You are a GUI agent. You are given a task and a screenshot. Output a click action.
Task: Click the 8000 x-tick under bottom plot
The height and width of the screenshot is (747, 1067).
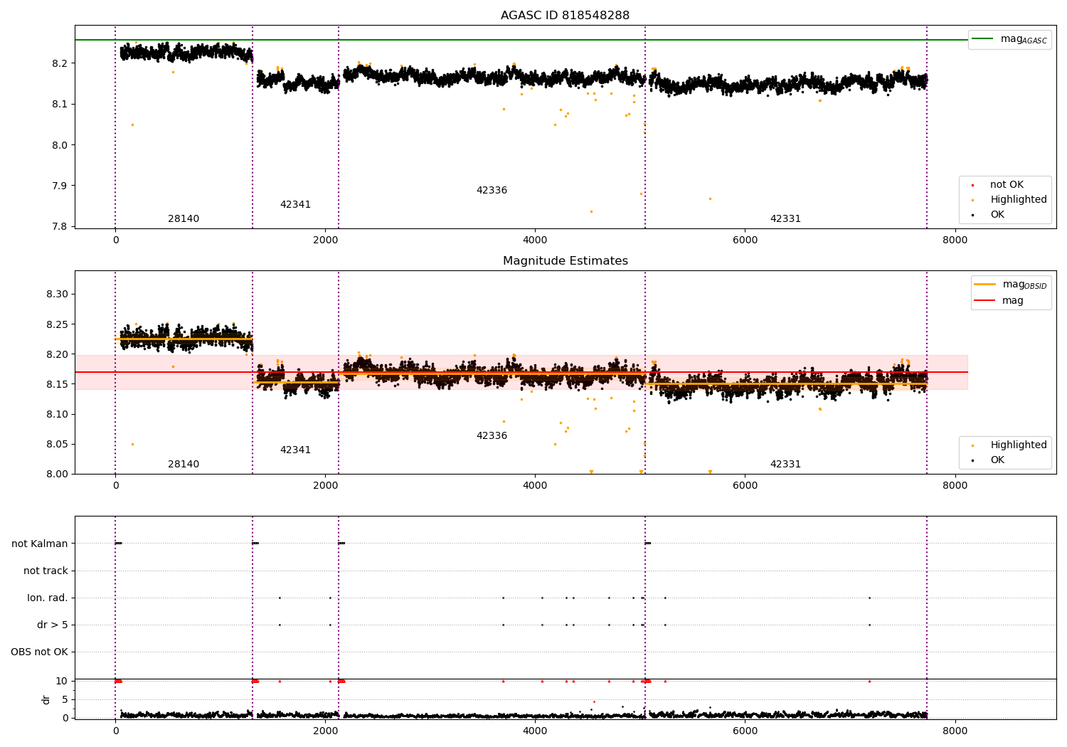coord(955,731)
